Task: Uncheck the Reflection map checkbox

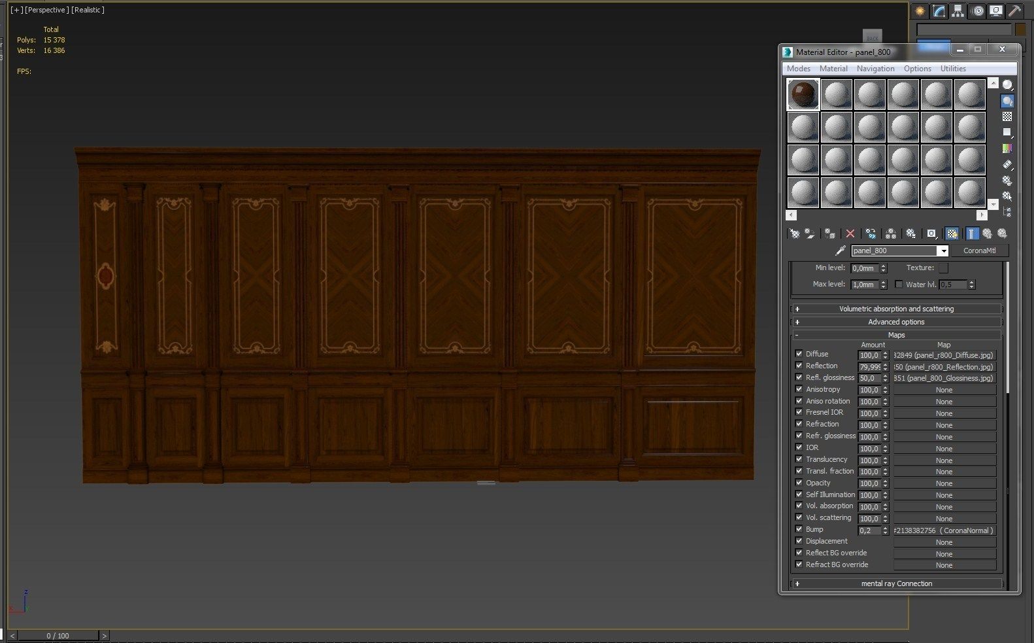Action: coord(799,366)
